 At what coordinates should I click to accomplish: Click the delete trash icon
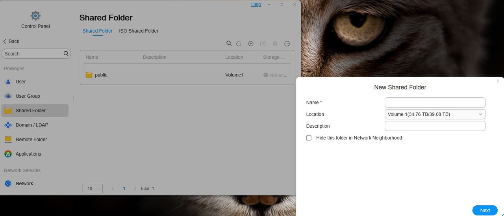275,44
